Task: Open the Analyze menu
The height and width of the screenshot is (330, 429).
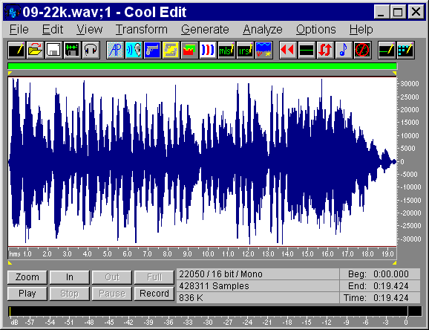Action: [x=263, y=29]
